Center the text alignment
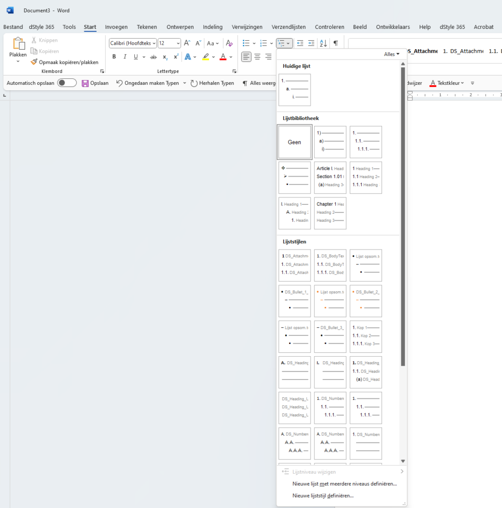Screen dimensions: 502x508 tap(257, 57)
